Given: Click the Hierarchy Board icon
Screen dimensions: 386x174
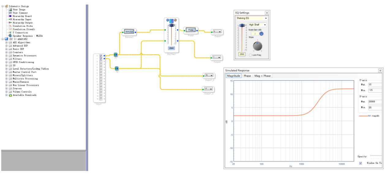Looking at the screenshot, I should point(10,16).
